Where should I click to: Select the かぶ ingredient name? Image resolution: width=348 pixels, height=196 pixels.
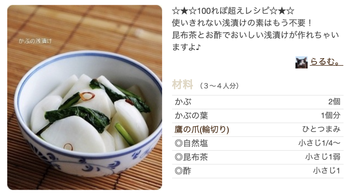[x=183, y=102]
